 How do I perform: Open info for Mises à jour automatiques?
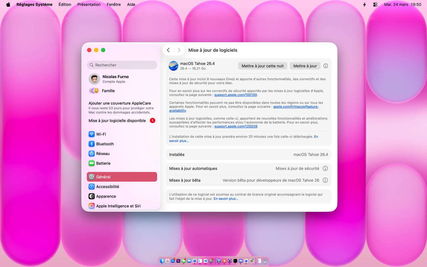pyautogui.click(x=325, y=168)
